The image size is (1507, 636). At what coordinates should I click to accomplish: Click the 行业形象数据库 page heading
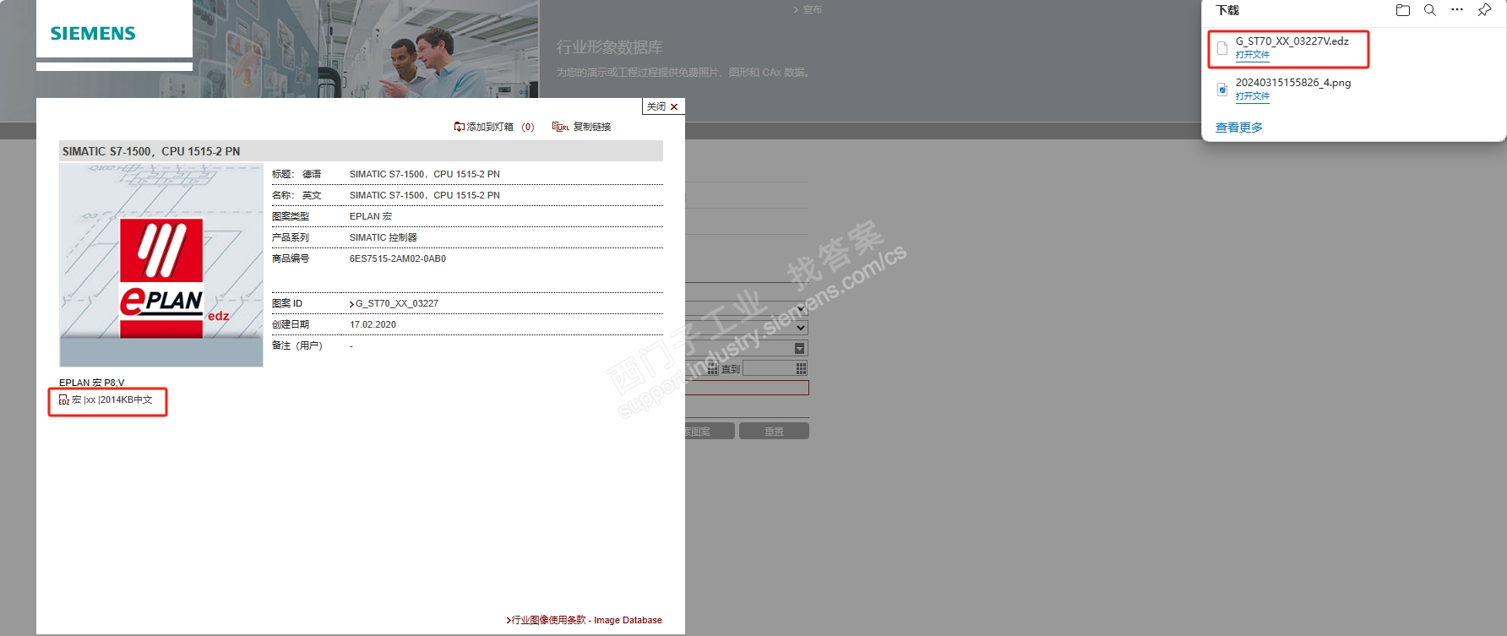610,47
